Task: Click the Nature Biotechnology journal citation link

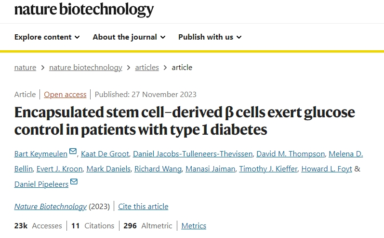Action: tap(51, 207)
